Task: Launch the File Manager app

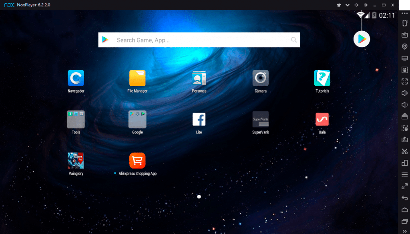Action: (x=137, y=78)
